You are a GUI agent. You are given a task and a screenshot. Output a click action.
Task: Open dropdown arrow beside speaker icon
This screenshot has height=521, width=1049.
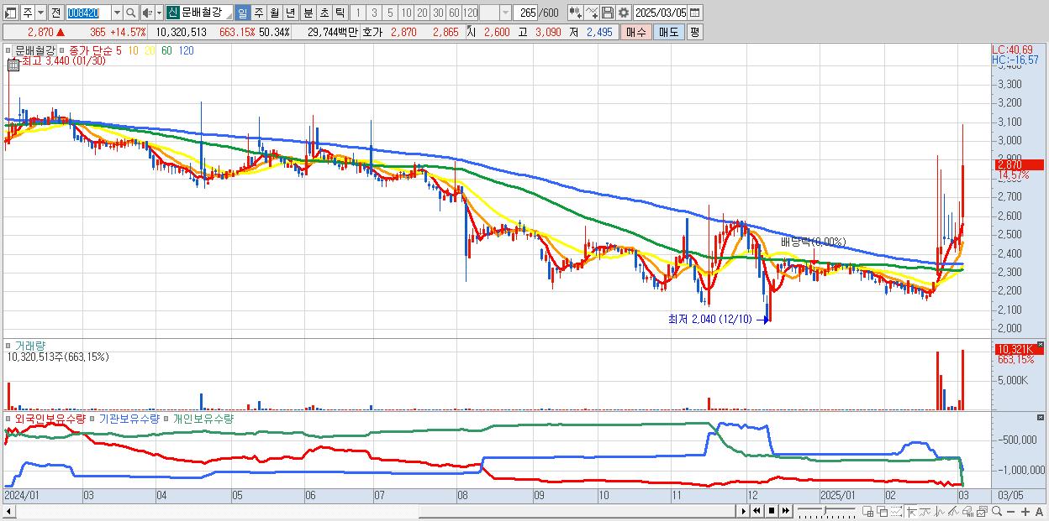point(159,13)
